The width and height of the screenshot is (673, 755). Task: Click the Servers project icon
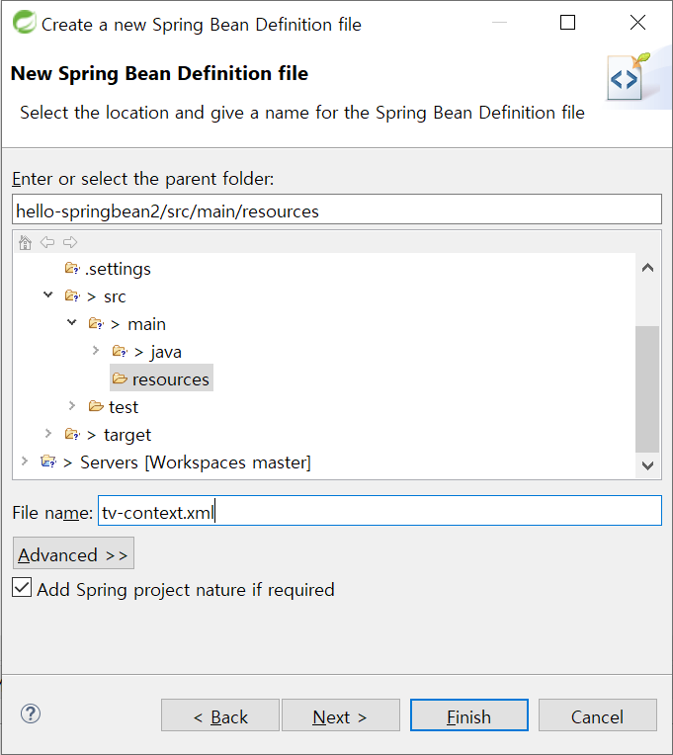[48, 461]
